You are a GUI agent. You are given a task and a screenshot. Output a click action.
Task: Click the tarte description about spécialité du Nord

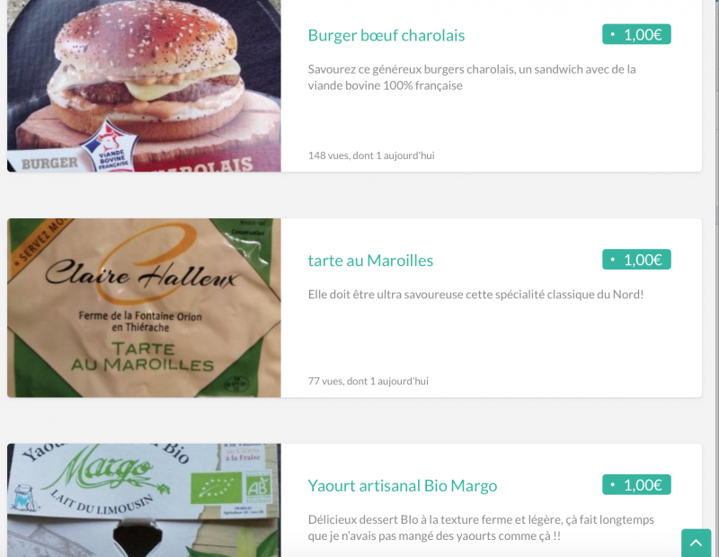(475, 295)
